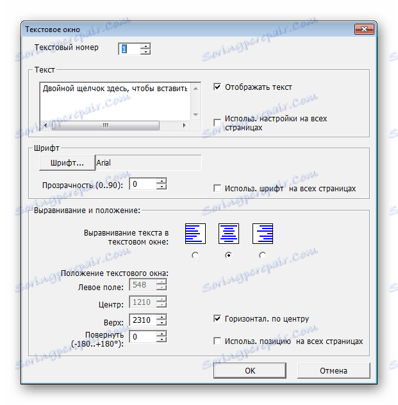The width and height of the screenshot is (398, 405).
Task: Click the Повернуть value field
Action: (143, 336)
